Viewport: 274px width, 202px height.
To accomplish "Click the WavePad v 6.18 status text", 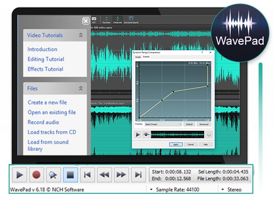I will 47,189.
